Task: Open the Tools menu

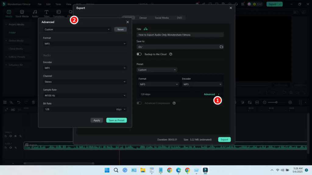Action: tap(58, 4)
